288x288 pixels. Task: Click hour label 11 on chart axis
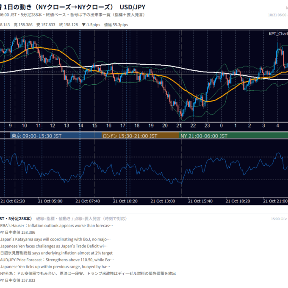click(x=38, y=126)
